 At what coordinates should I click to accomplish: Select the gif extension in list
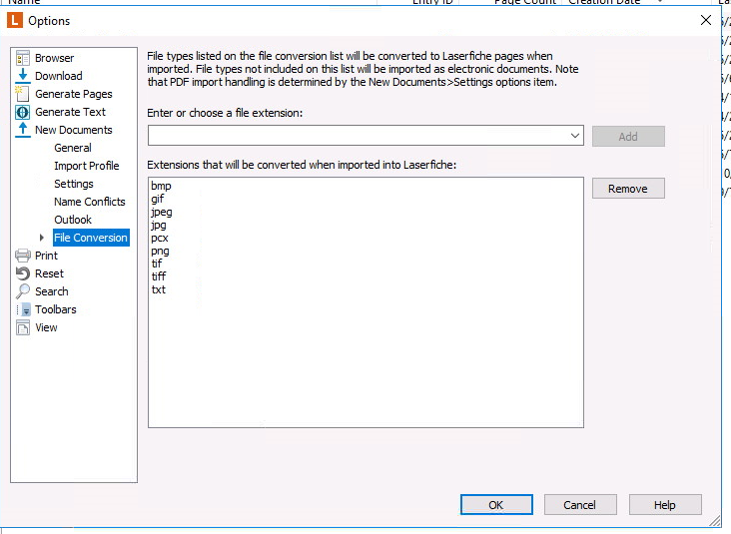click(157, 199)
